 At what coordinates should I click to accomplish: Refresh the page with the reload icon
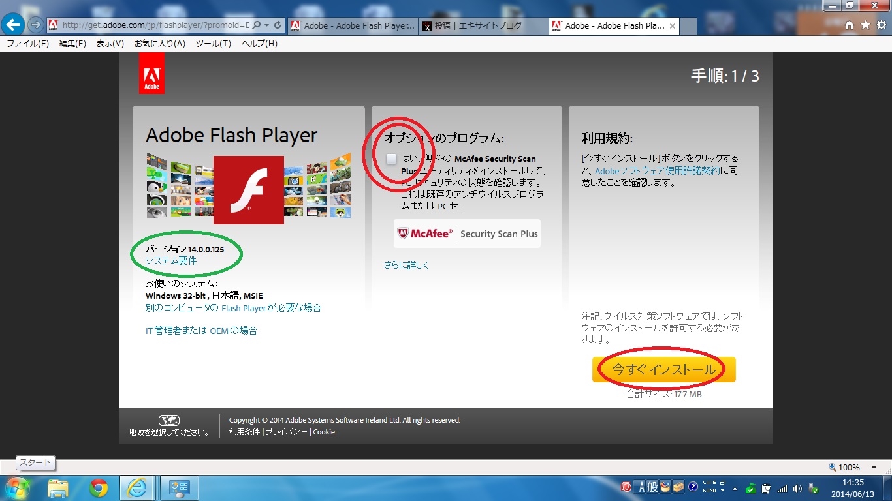pos(278,25)
